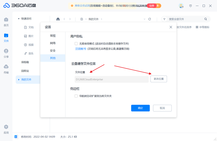
Task: Open the 按文件名排序 sort dropdown
Action: pos(184,27)
